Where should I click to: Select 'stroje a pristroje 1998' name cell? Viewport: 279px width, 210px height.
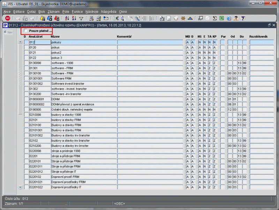coord(84,151)
